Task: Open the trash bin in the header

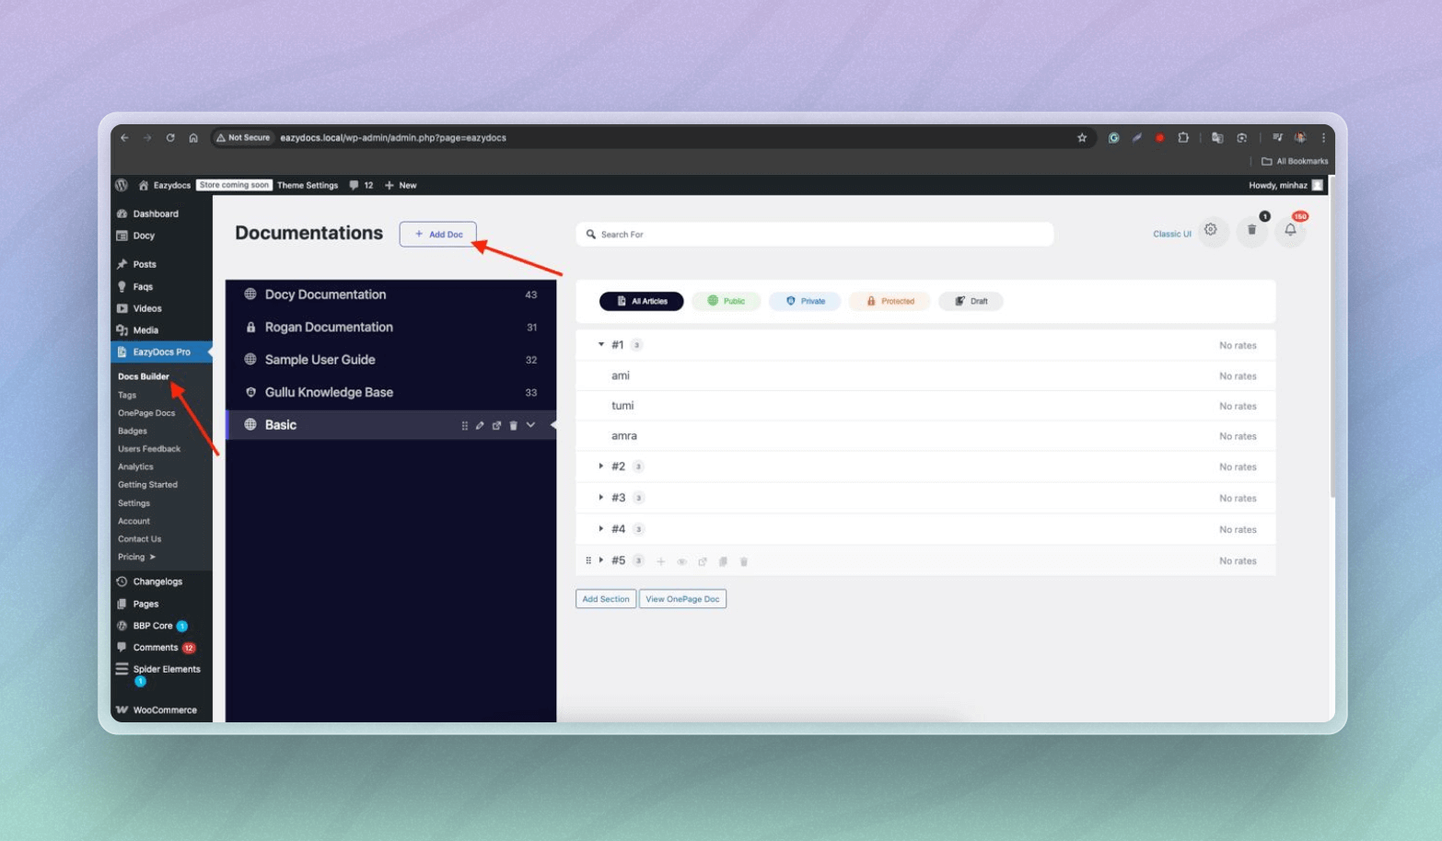Action: 1251,230
